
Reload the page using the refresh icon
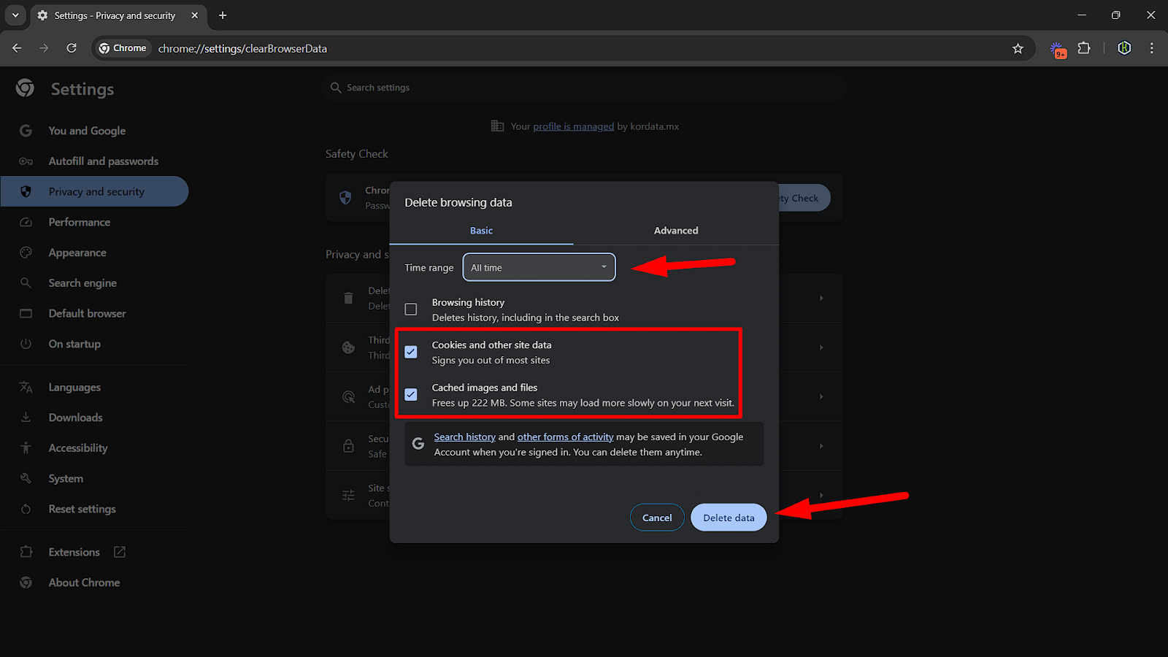click(72, 48)
